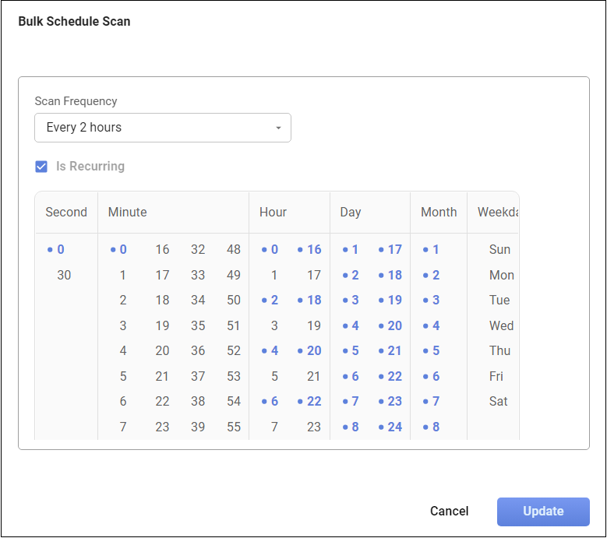
Task: Select Sun in the Weekday column
Action: tap(499, 250)
